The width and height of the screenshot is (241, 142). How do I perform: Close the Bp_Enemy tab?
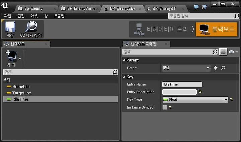pos(55,9)
